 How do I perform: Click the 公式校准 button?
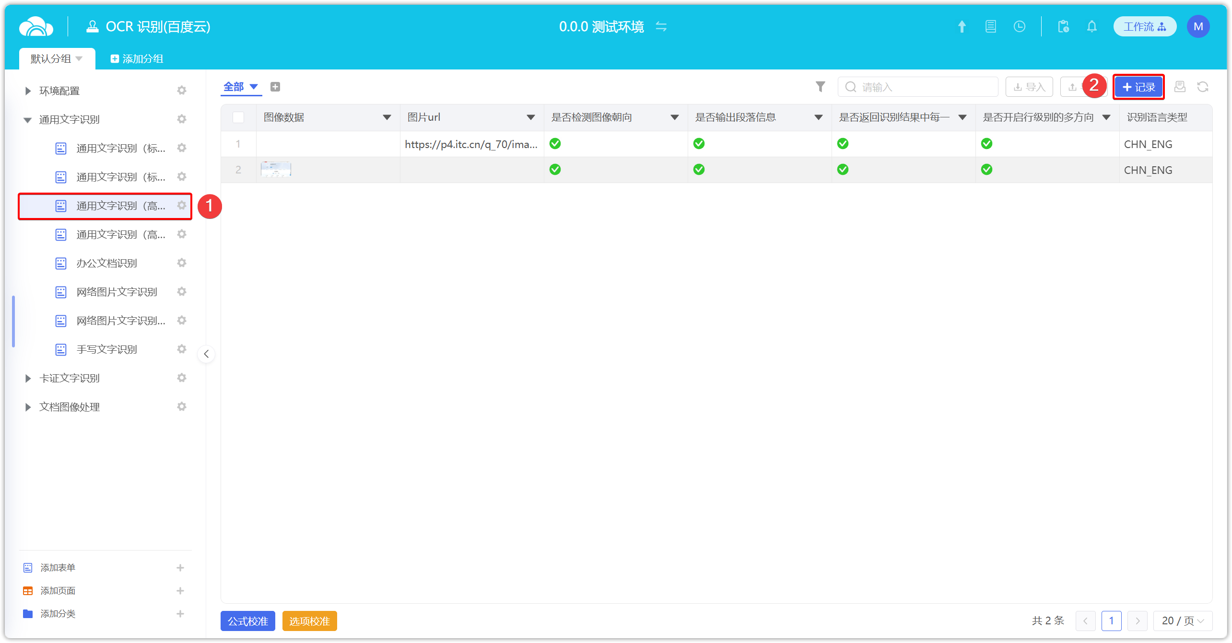click(247, 621)
